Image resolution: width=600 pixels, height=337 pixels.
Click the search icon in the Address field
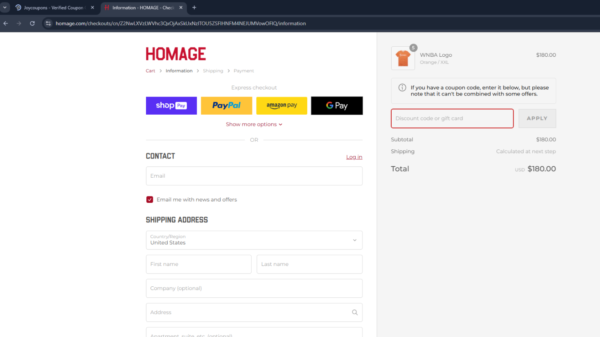click(354, 312)
